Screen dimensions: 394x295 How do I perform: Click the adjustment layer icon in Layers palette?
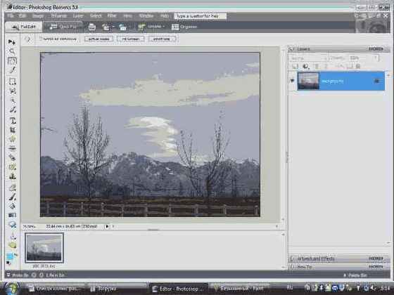(305, 67)
